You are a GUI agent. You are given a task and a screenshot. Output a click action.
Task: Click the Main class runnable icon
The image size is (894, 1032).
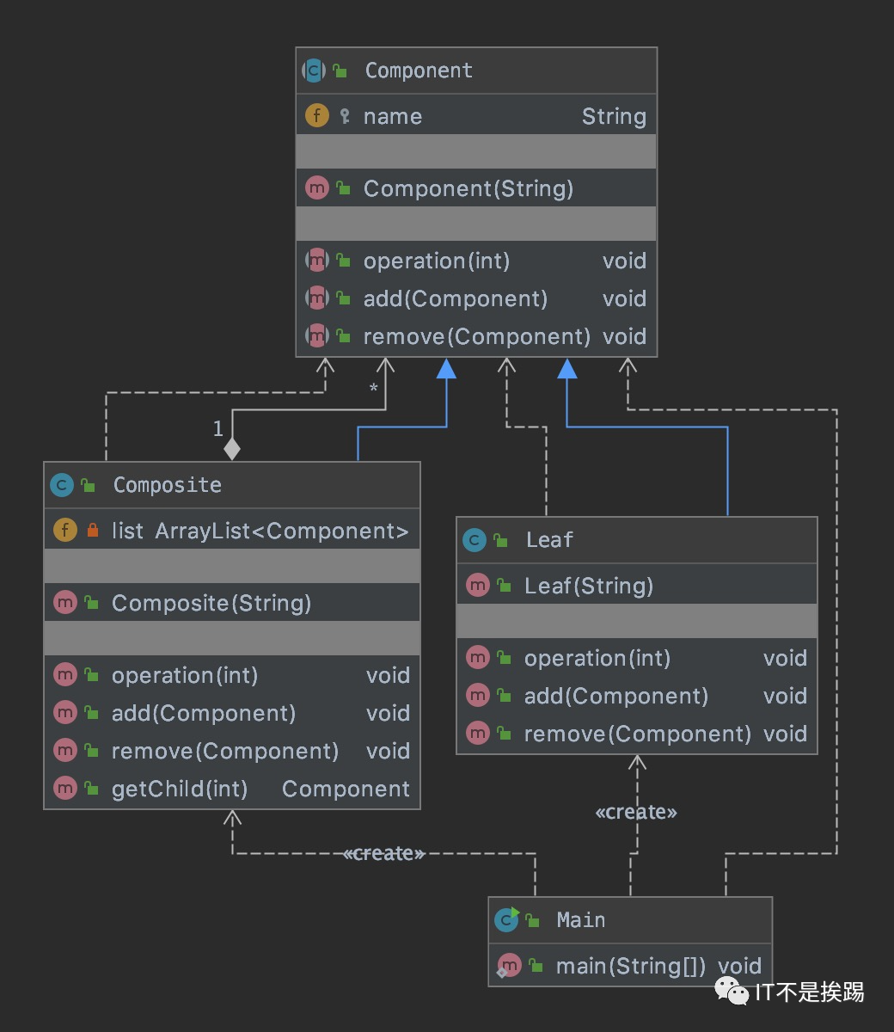point(507,920)
